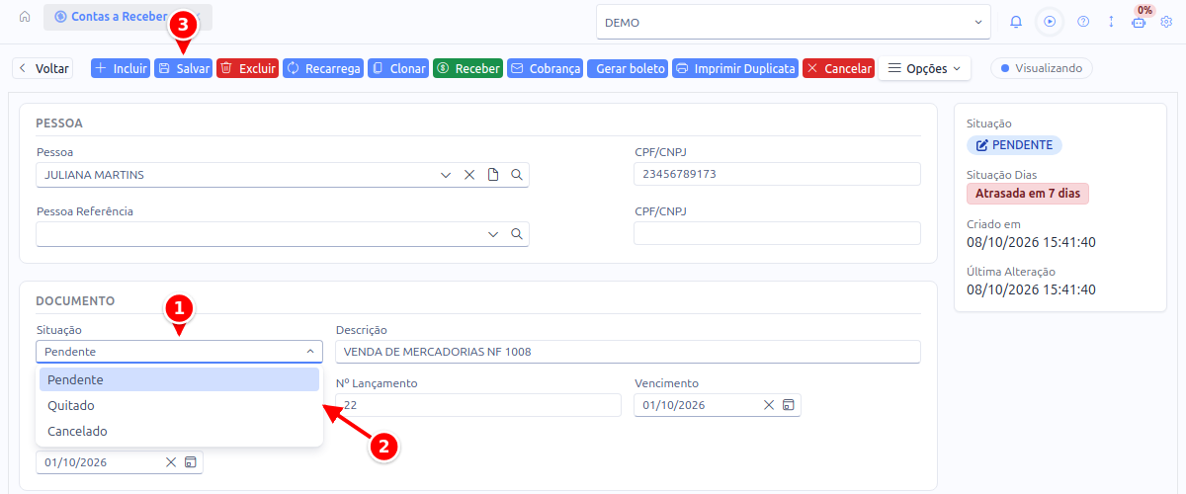
Task: Select Quitado in the dropdown list
Action: click(x=179, y=405)
